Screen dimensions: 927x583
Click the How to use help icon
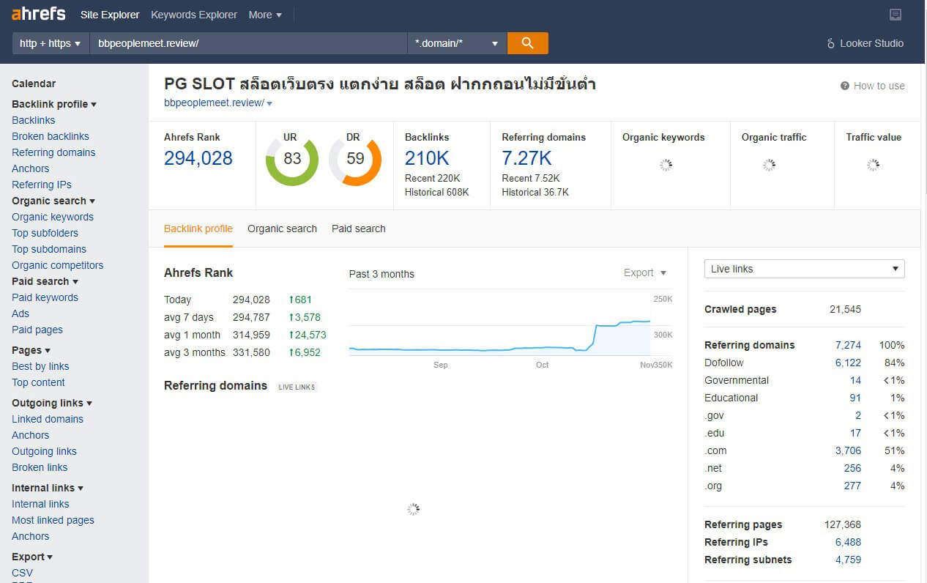(x=845, y=86)
